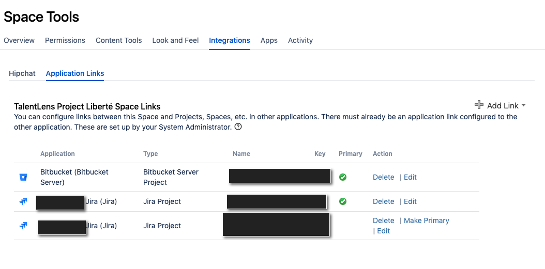Make the last Jira project primary

(x=427, y=220)
